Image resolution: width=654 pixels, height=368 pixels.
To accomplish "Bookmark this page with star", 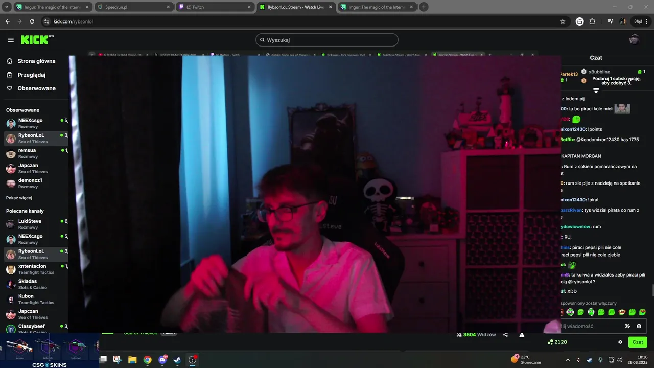I will pyautogui.click(x=563, y=21).
